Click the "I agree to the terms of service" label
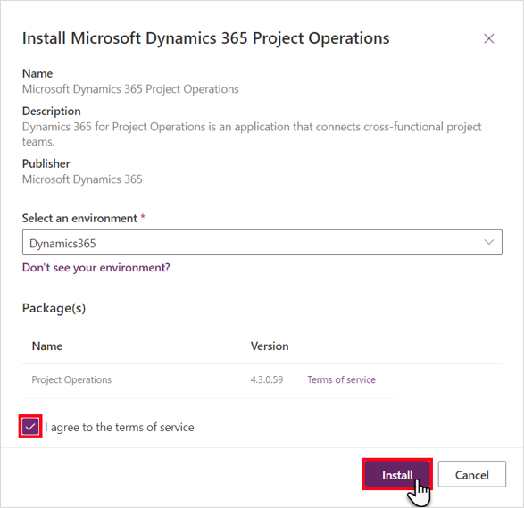The image size is (524, 508). coord(120,427)
